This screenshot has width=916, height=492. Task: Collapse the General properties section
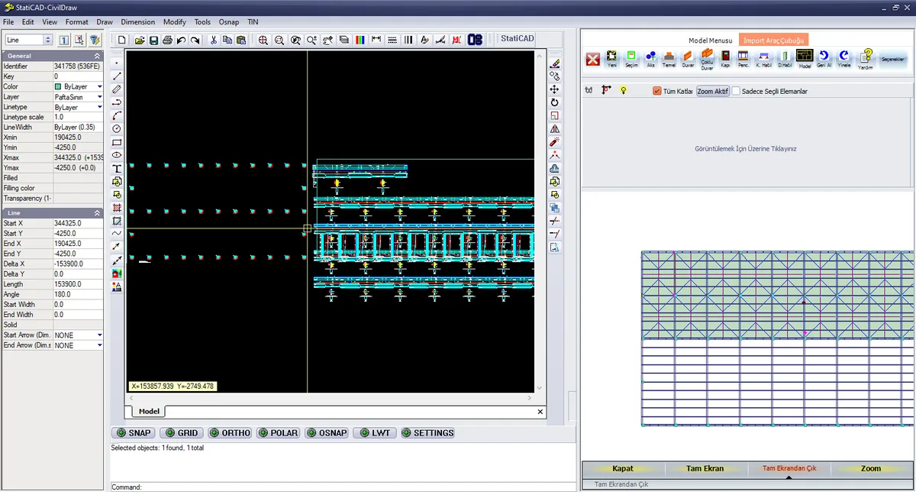[x=97, y=57]
